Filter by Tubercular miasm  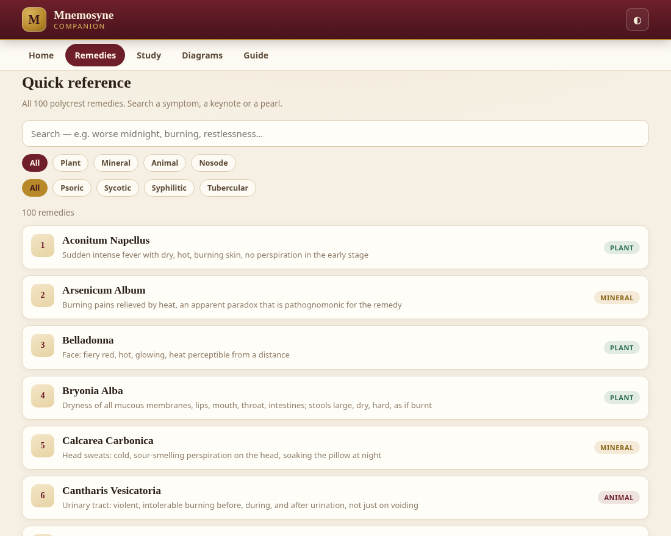[x=228, y=188]
